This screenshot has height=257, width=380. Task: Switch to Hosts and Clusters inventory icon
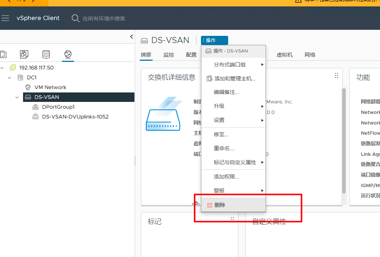click(3, 54)
